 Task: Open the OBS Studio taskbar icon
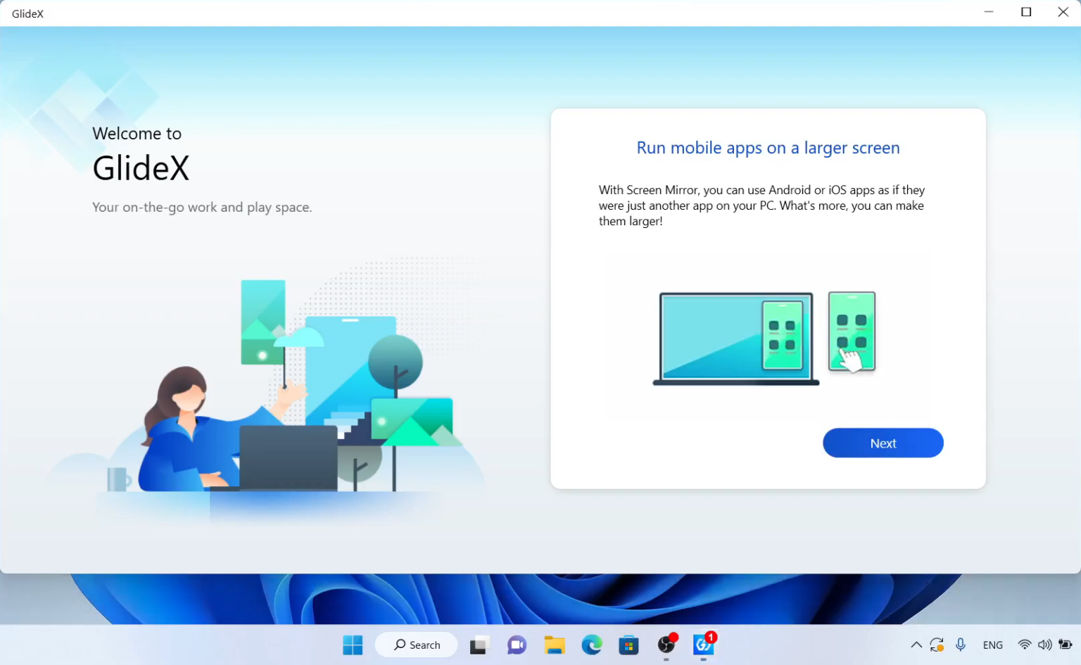[x=666, y=645]
